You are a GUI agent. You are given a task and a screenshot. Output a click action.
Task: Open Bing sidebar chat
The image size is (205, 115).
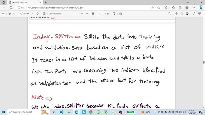[201, 8]
